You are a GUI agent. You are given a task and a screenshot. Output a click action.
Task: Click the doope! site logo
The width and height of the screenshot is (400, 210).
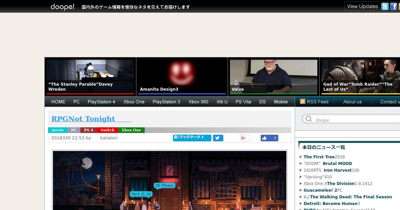[62, 7]
